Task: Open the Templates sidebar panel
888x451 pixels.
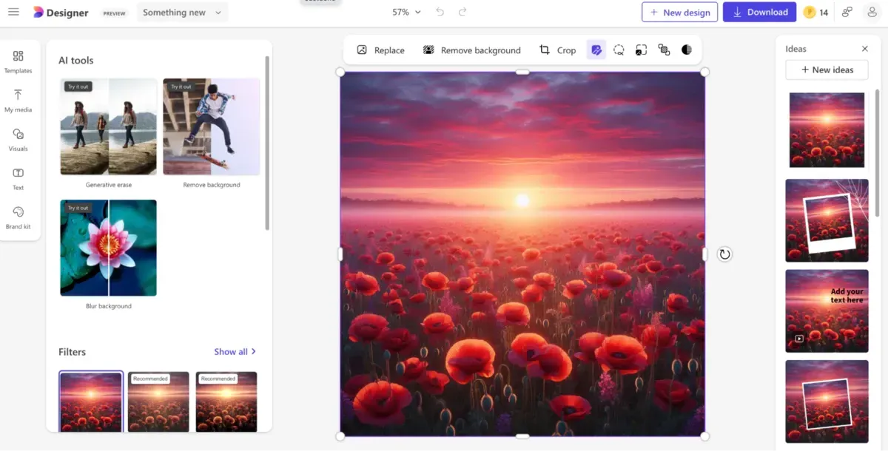Action: (x=18, y=61)
